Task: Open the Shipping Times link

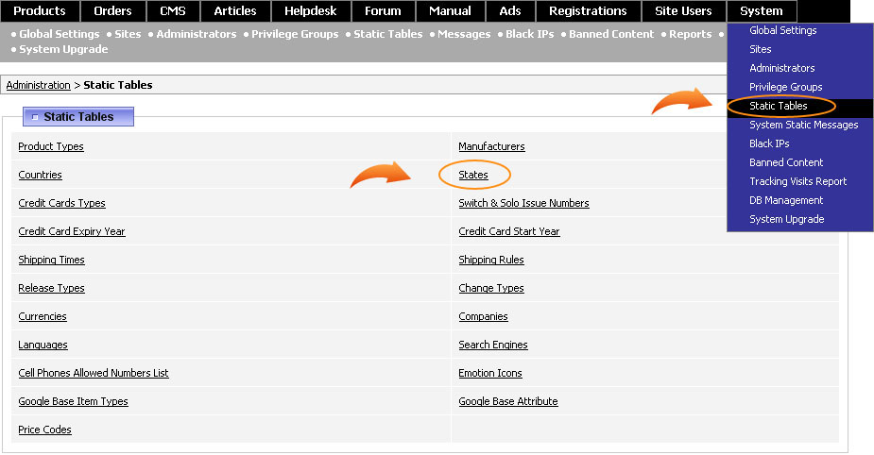Action: (x=51, y=261)
